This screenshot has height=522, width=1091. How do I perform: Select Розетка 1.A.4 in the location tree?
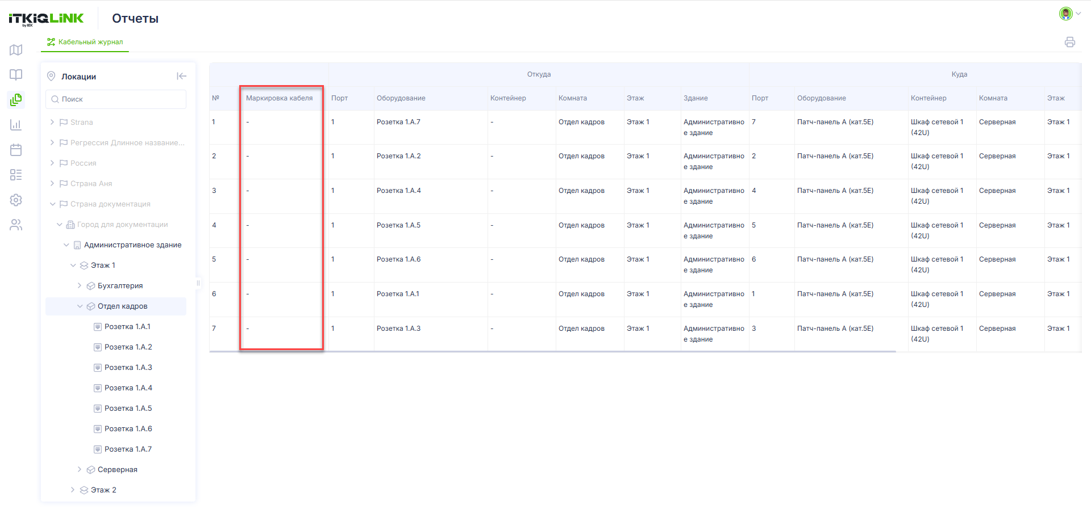coord(128,388)
